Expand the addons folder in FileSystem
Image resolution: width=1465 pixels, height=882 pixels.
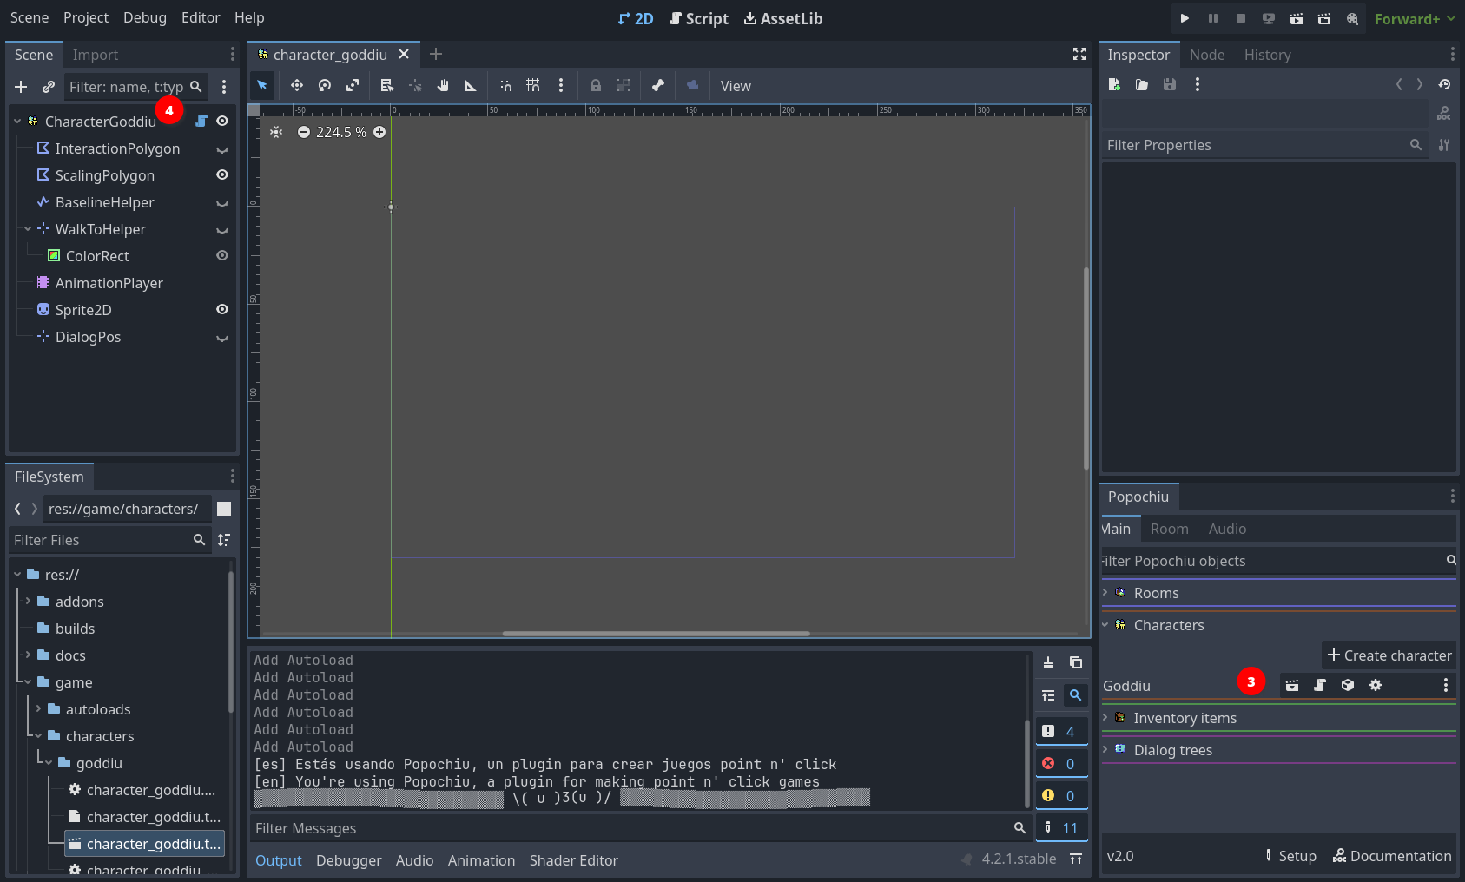[28, 601]
